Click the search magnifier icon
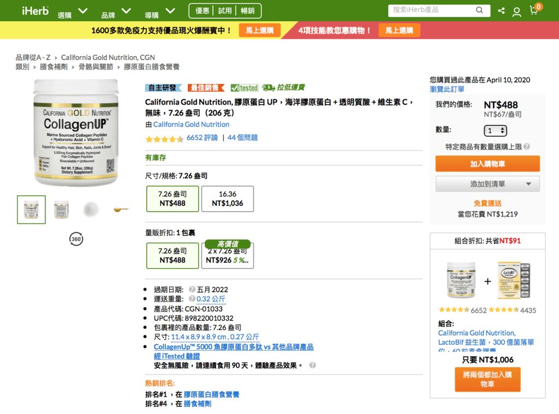The height and width of the screenshot is (414, 559). 479,10
